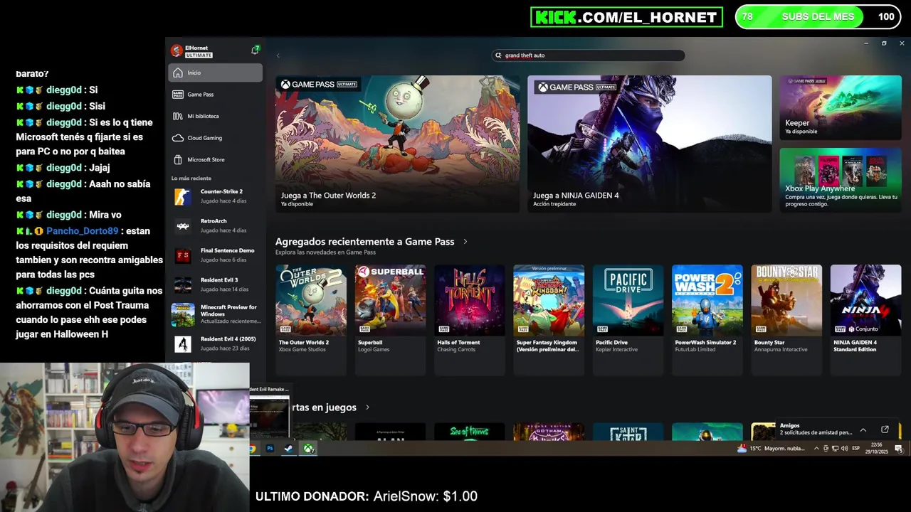The height and width of the screenshot is (512, 911).
Task: Select the Superball game card
Action: tap(390, 319)
